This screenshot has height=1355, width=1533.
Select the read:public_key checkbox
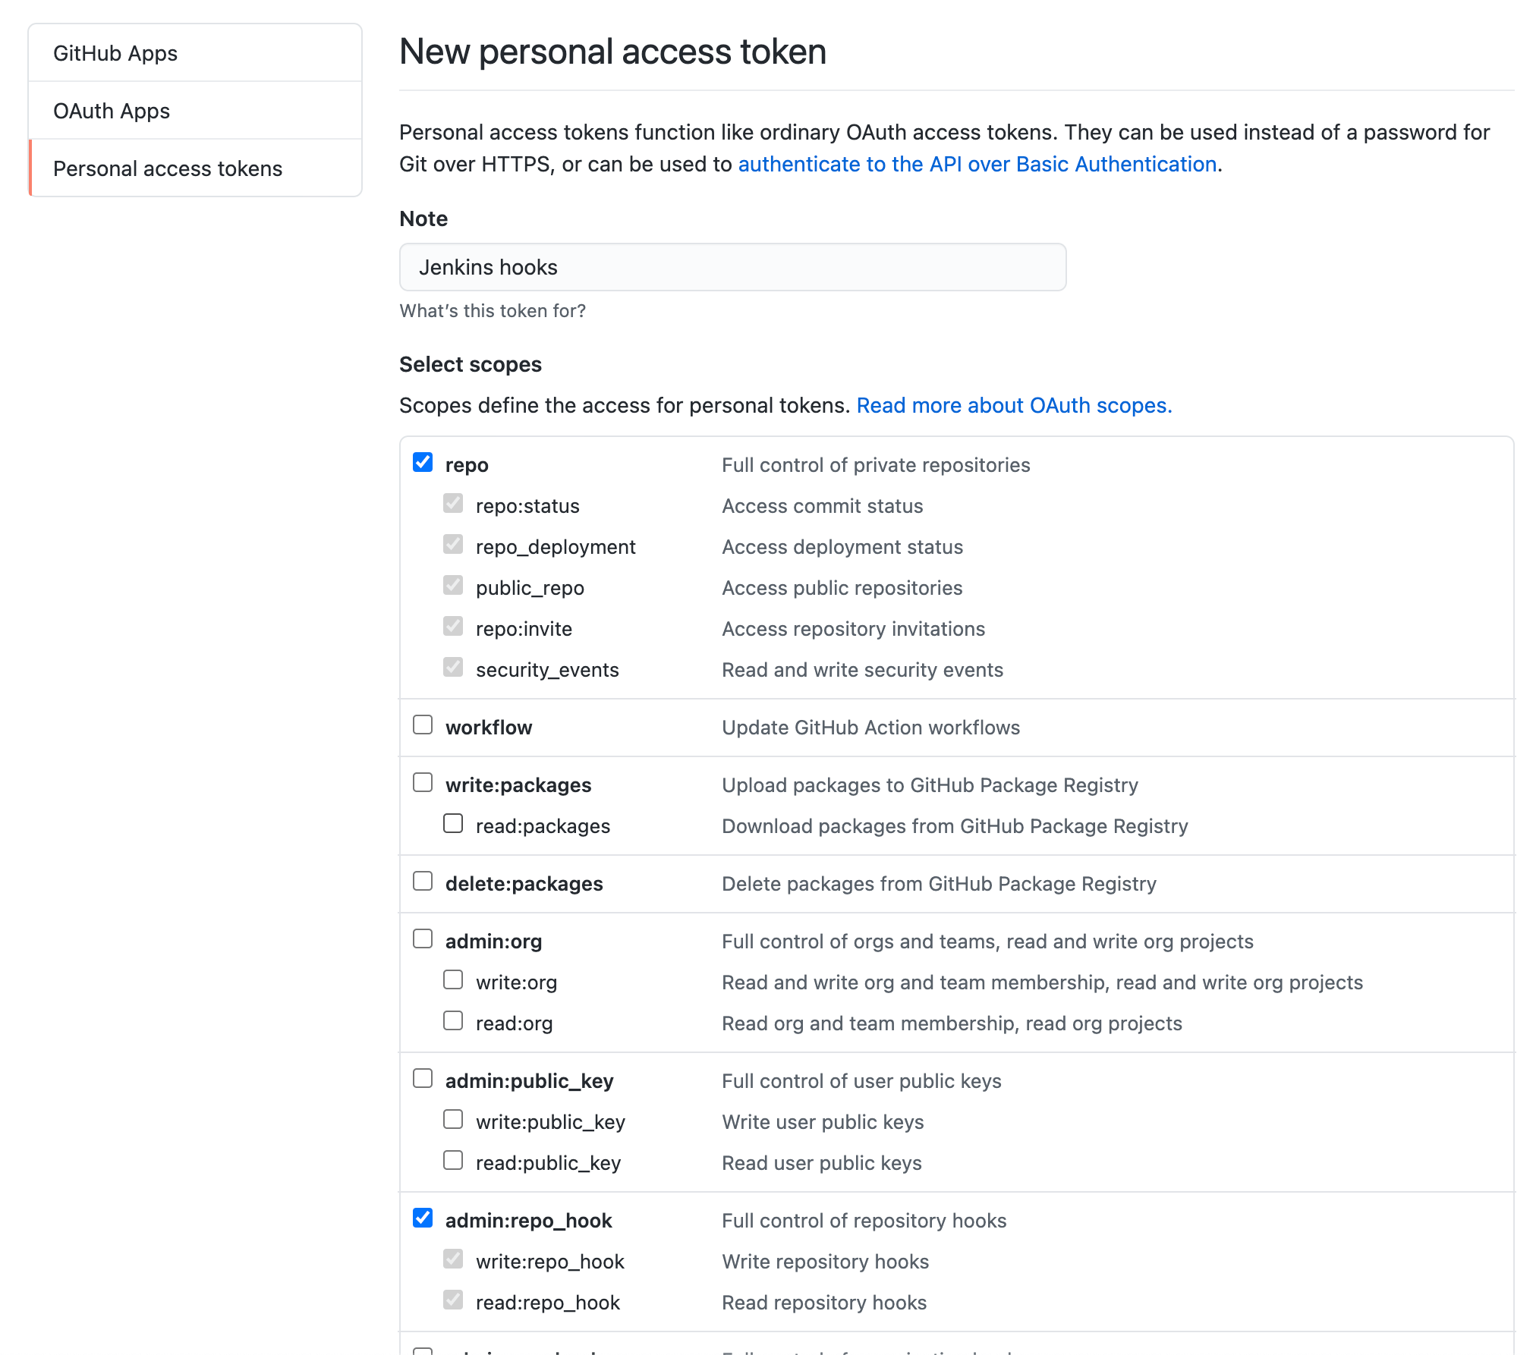[453, 1161]
